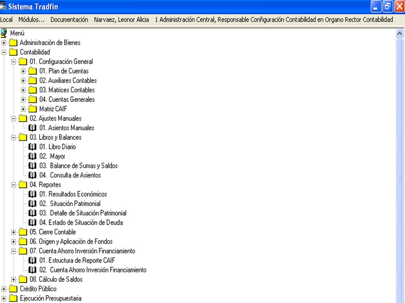Restore down the Sistema Tradfin window
The width and height of the screenshot is (405, 303).
(387, 6)
